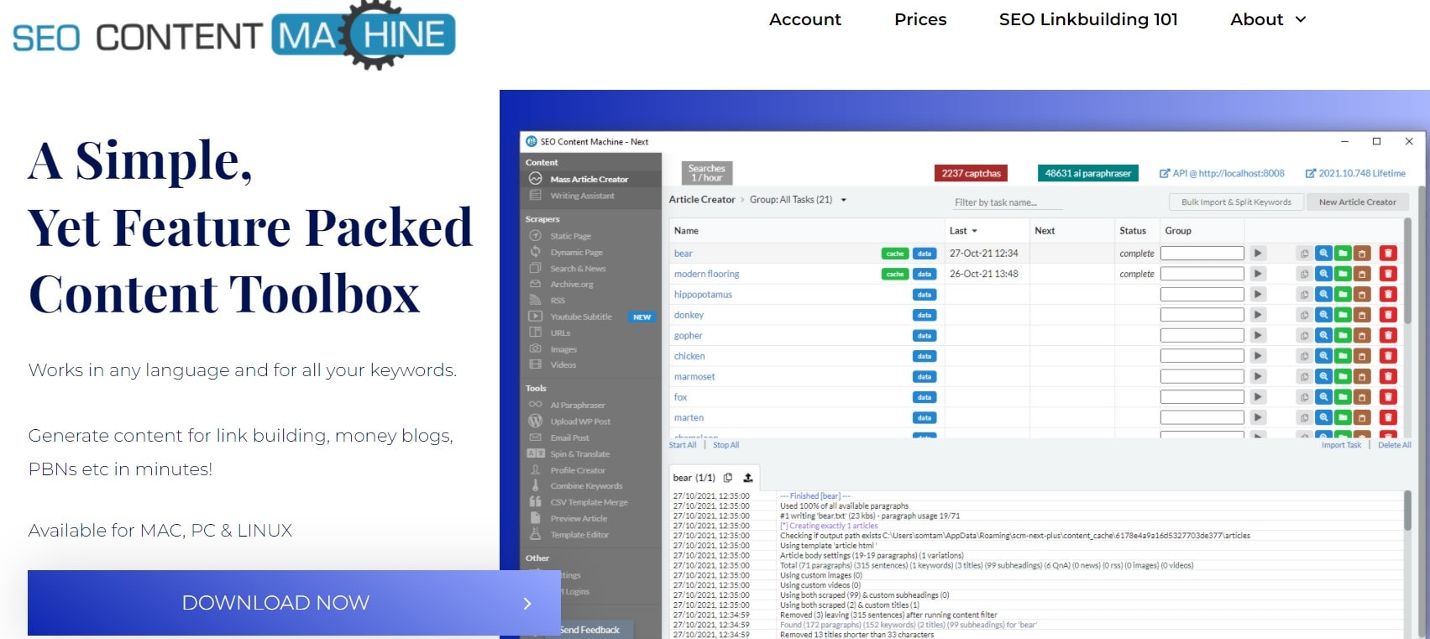
Task: Open the green folder icon for donkey
Action: coord(1343,315)
